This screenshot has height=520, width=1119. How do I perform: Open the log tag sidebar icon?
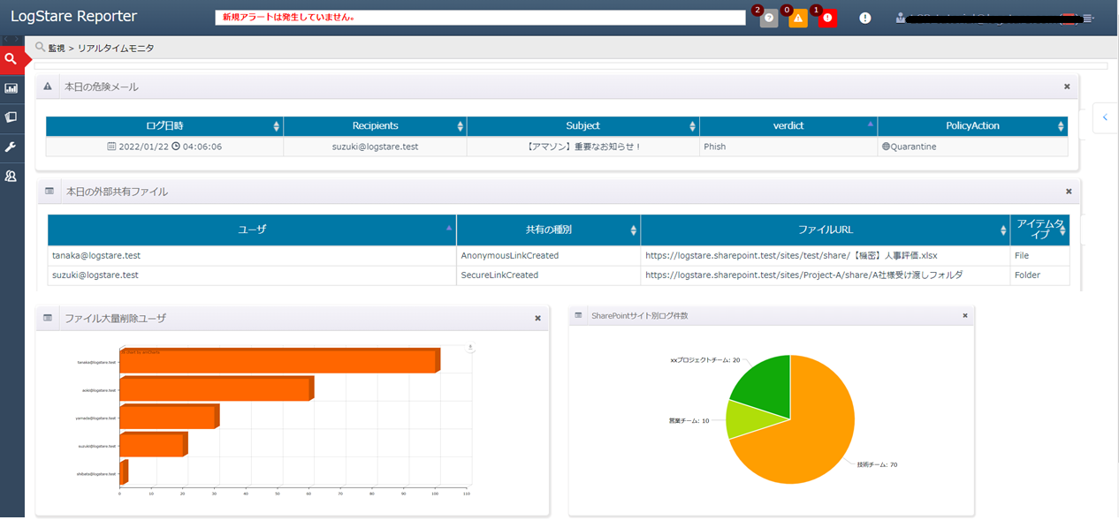11,117
